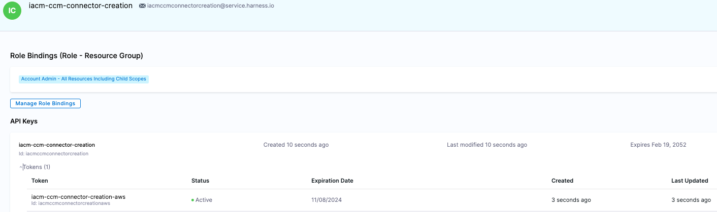Viewport: 717px width, 212px height.
Task: Select the iacm-ccm-connector-creation-aws token name
Action: pos(78,197)
